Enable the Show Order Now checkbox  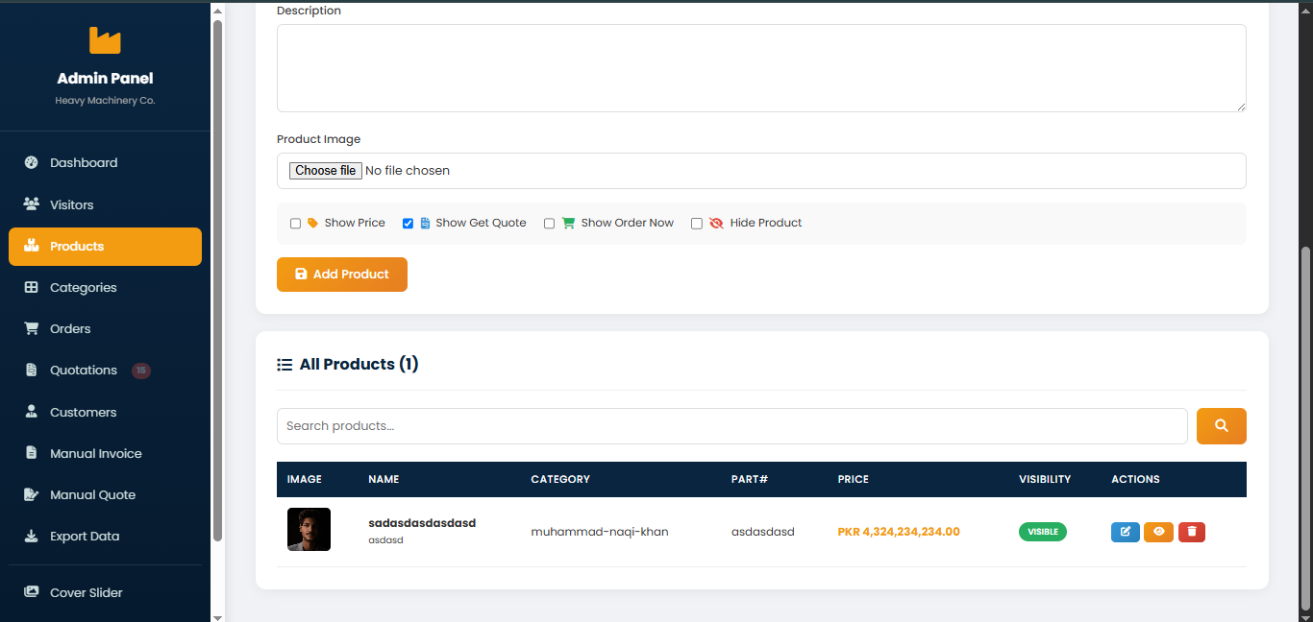pos(550,224)
